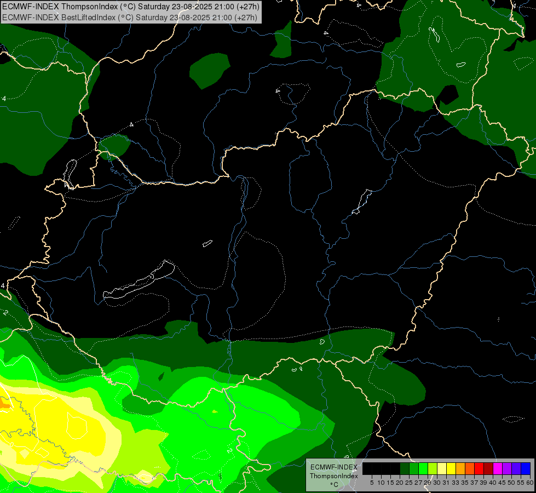Click the dark red 39-40 legend swatch

[x=488, y=468]
